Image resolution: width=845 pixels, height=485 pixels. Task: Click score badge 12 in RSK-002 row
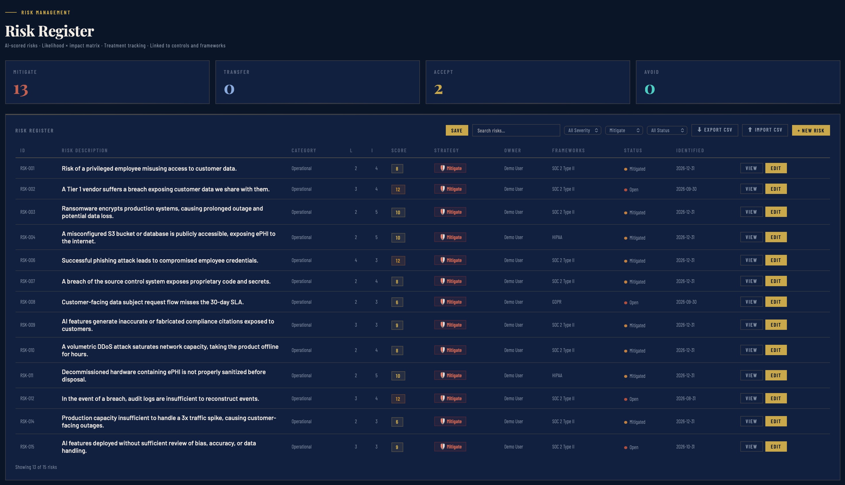(x=398, y=189)
